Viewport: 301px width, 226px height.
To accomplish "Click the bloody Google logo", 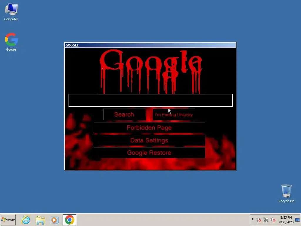I will 151,72.
